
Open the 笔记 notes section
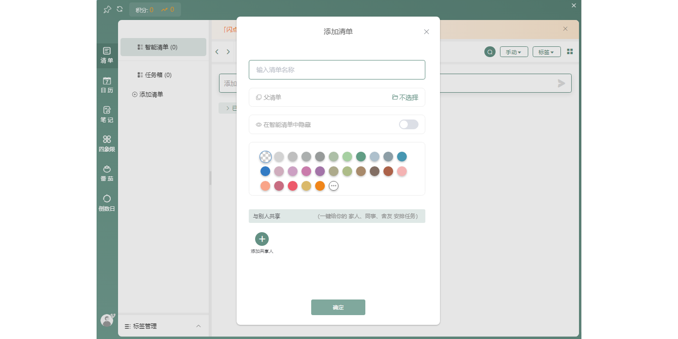tap(107, 114)
